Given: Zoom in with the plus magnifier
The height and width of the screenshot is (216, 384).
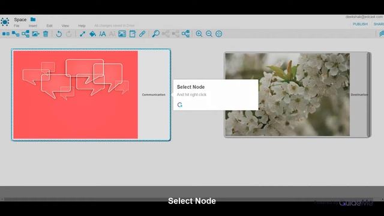Looking at the screenshot, I should (x=199, y=34).
